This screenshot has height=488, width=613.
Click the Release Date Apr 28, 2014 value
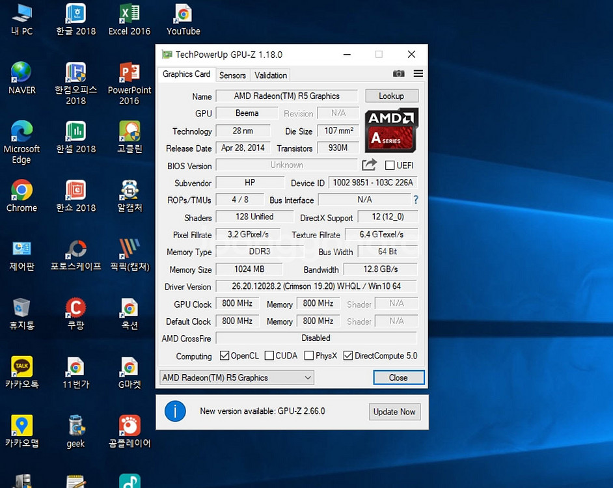(243, 148)
